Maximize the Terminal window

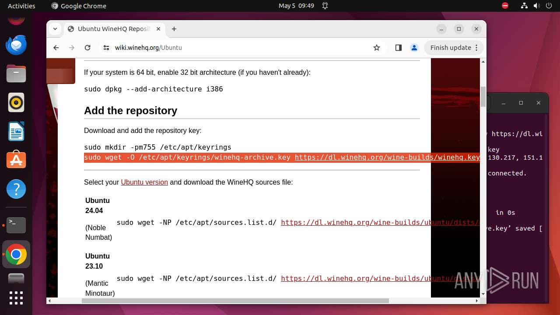tap(521, 103)
